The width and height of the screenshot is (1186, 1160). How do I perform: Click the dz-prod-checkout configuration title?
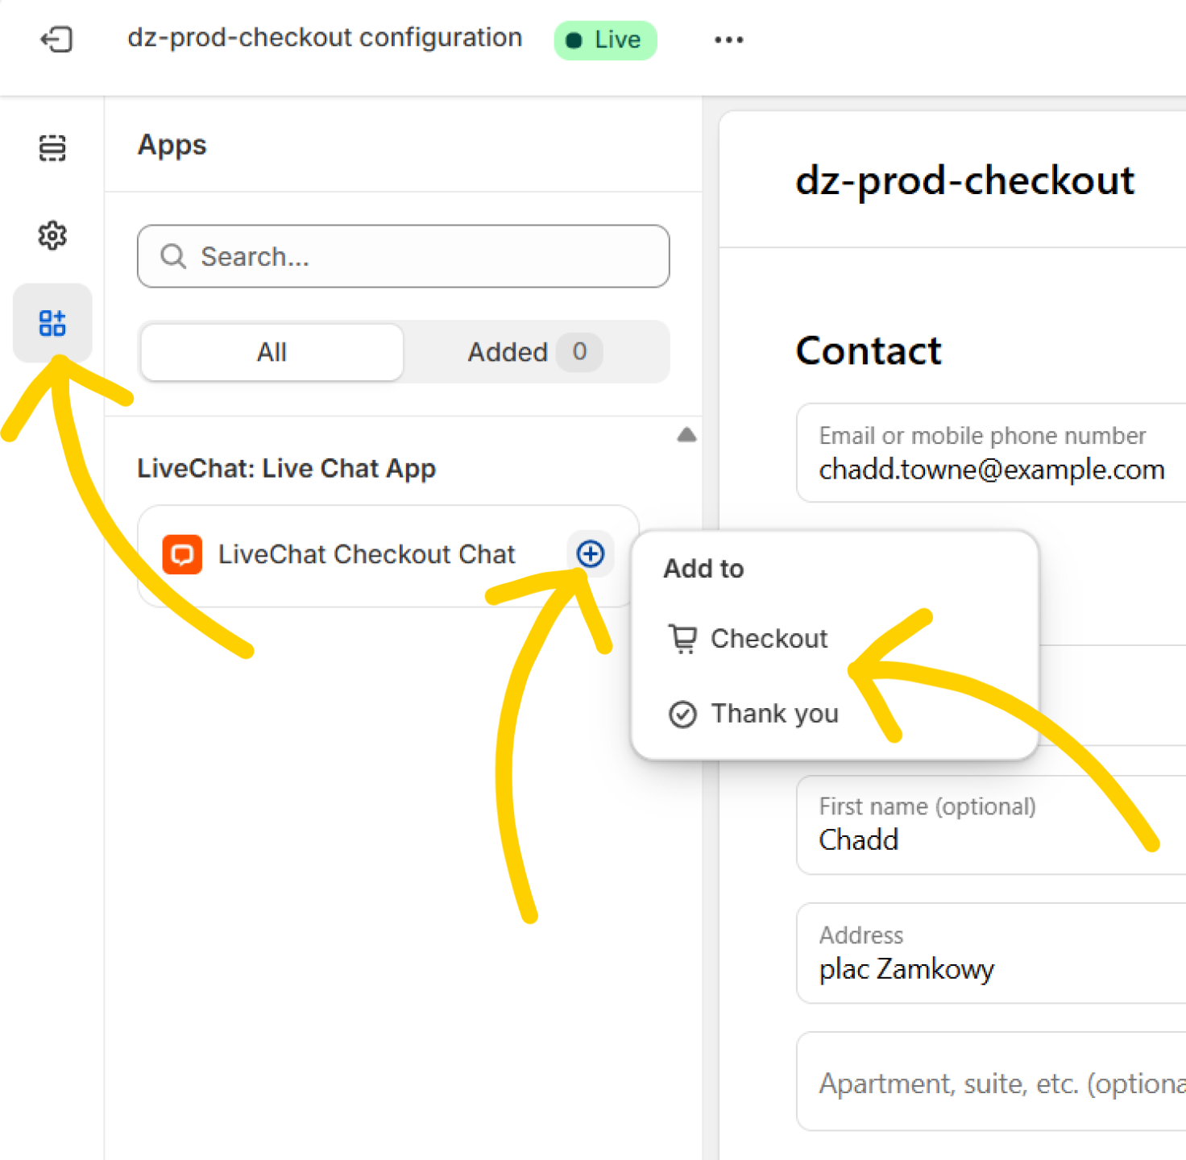325,38
